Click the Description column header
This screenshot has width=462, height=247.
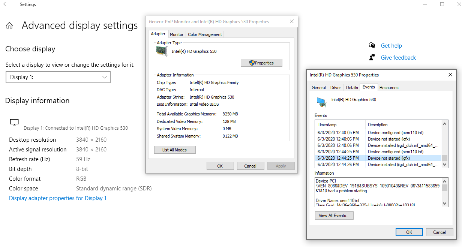coord(403,125)
